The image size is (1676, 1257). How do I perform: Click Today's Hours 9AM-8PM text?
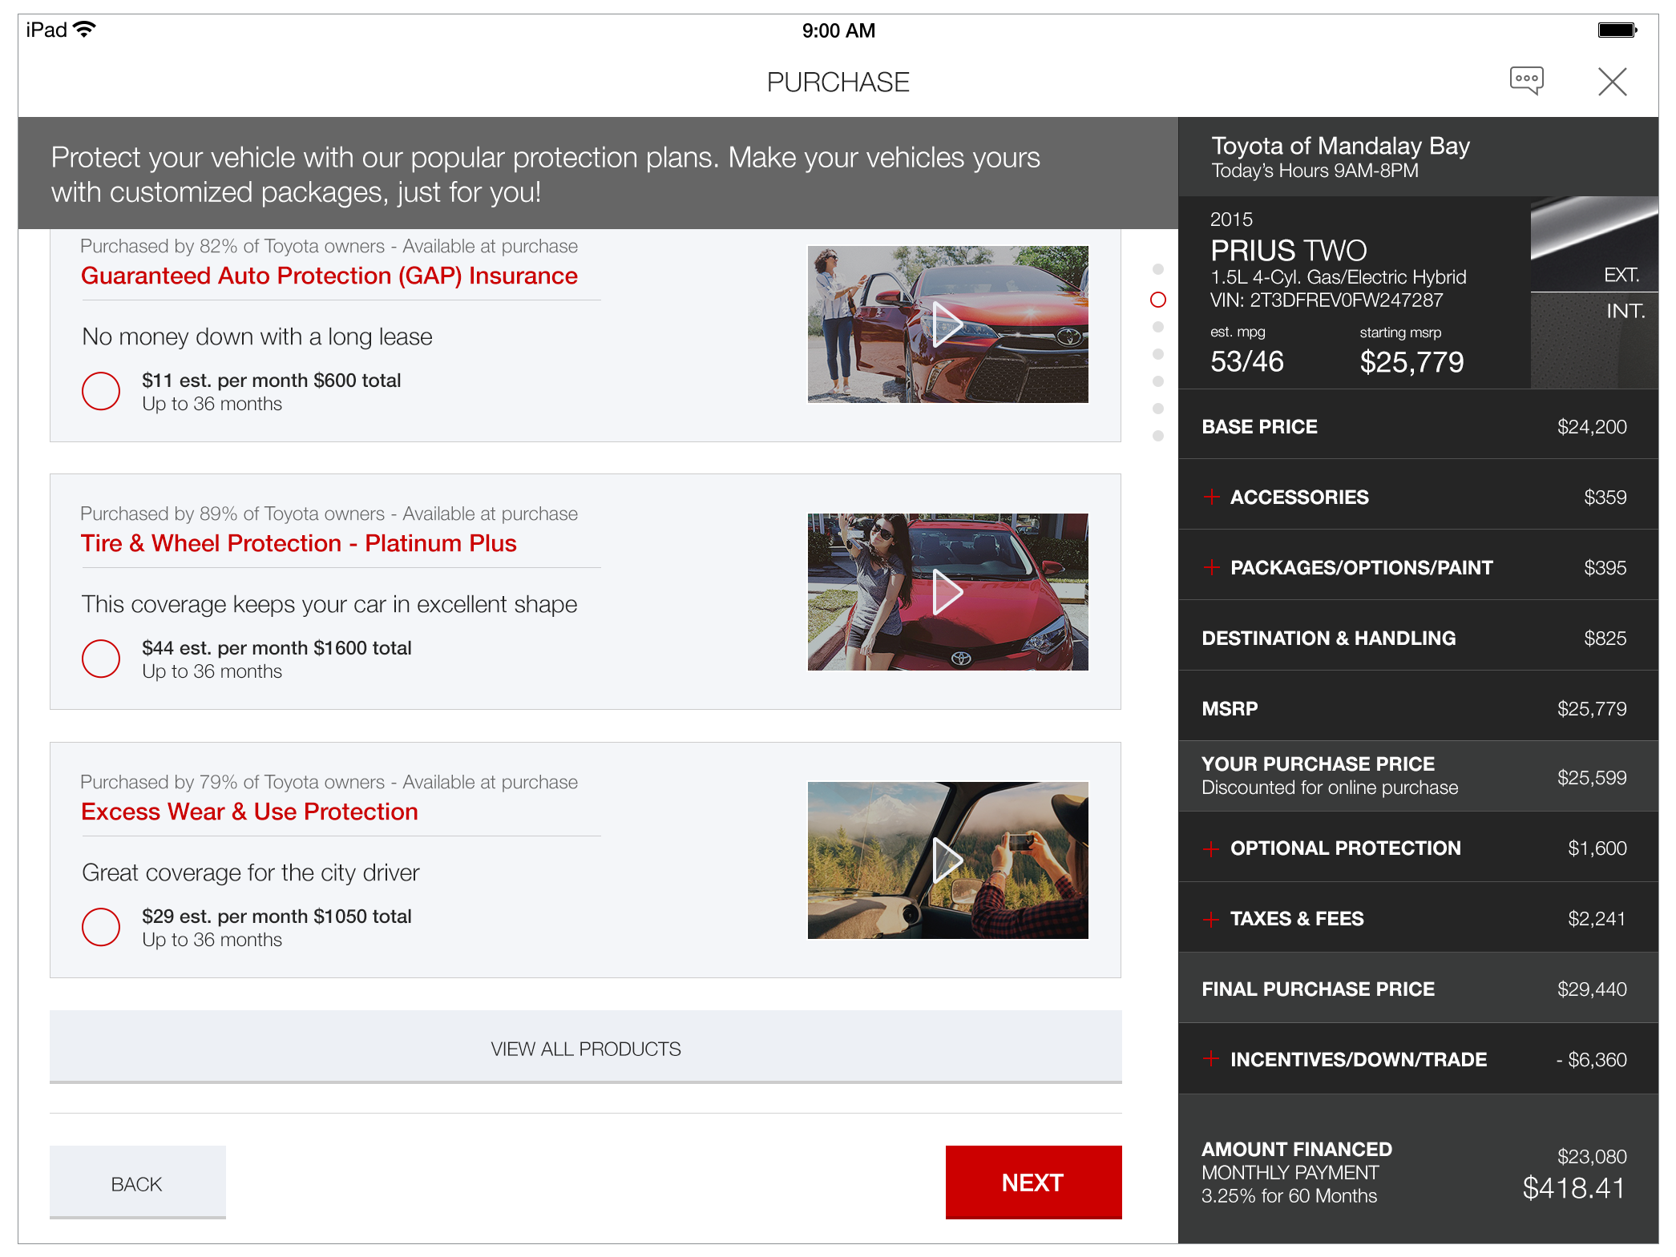1315,171
